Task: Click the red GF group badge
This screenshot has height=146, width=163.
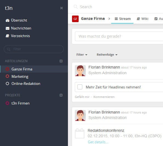Action: [x=75, y=19]
